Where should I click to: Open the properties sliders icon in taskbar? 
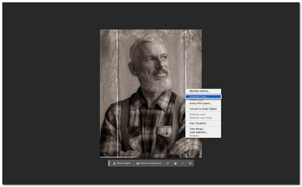pos(190,163)
